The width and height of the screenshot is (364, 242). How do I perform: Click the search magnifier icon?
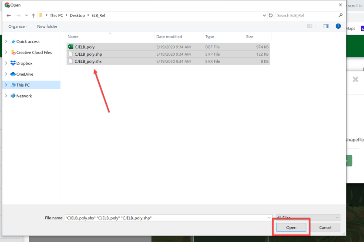(340, 15)
